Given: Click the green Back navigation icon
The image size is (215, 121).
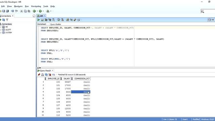Looking at the screenshot, I should [34, 11].
